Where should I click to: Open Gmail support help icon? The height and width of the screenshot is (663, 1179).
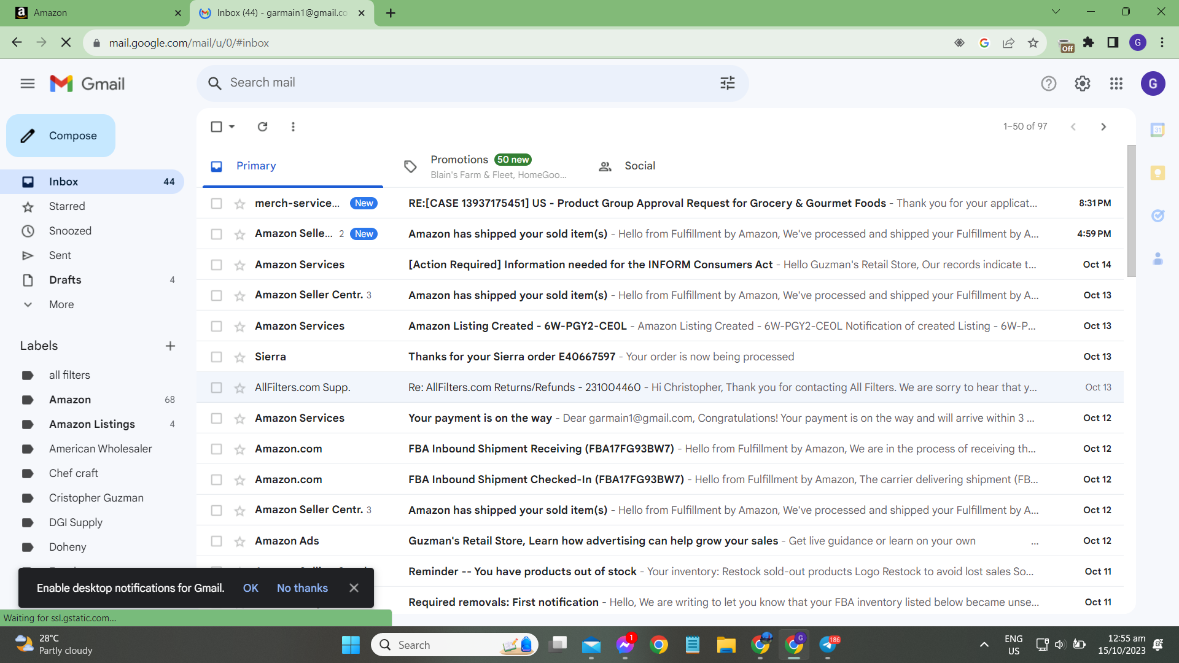click(1049, 83)
